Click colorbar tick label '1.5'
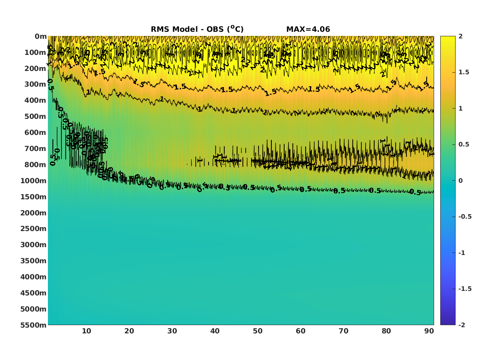Image resolution: width=482 pixels, height=361 pixels. tap(464, 72)
